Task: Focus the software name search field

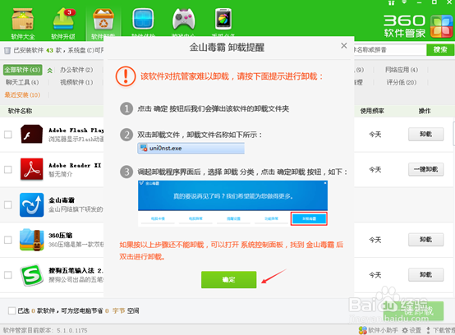Action: tap(390, 50)
